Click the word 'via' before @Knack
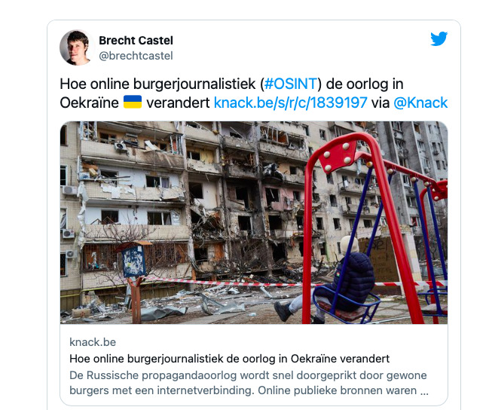Image resolution: width=492 pixels, height=410 pixels. point(380,102)
